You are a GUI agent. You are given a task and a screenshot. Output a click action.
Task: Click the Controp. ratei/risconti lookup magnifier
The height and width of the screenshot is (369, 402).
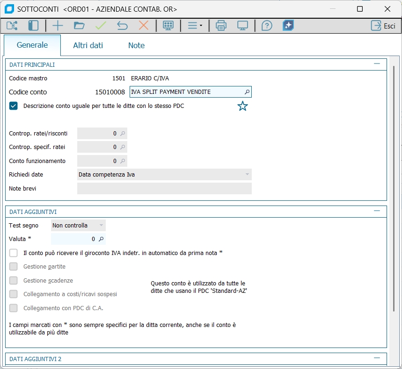coord(123,133)
